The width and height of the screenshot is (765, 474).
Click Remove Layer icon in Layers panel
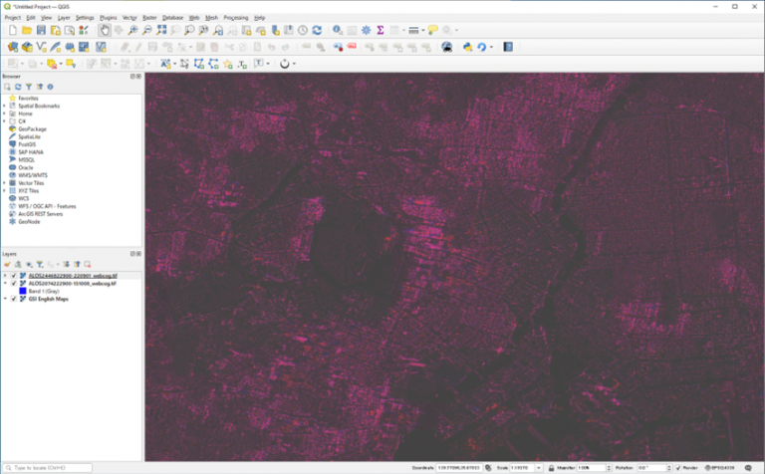(88, 264)
